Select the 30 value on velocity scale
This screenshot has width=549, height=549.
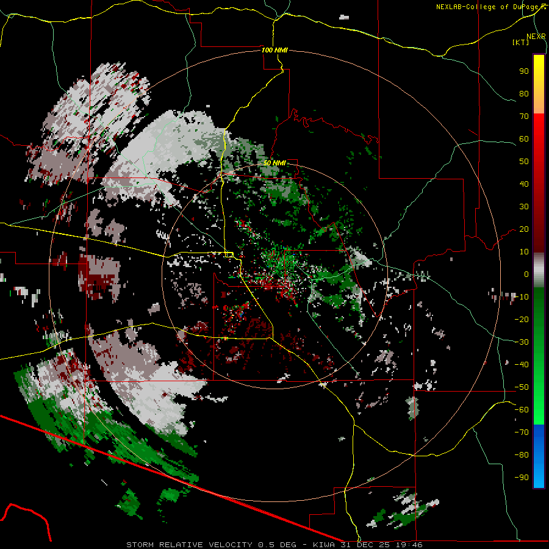pyautogui.click(x=524, y=207)
